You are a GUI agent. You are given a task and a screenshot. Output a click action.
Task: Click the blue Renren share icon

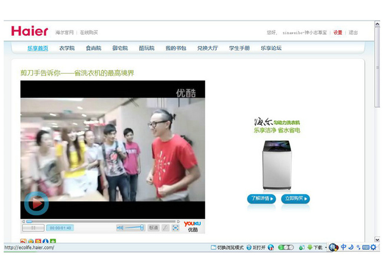(45, 241)
